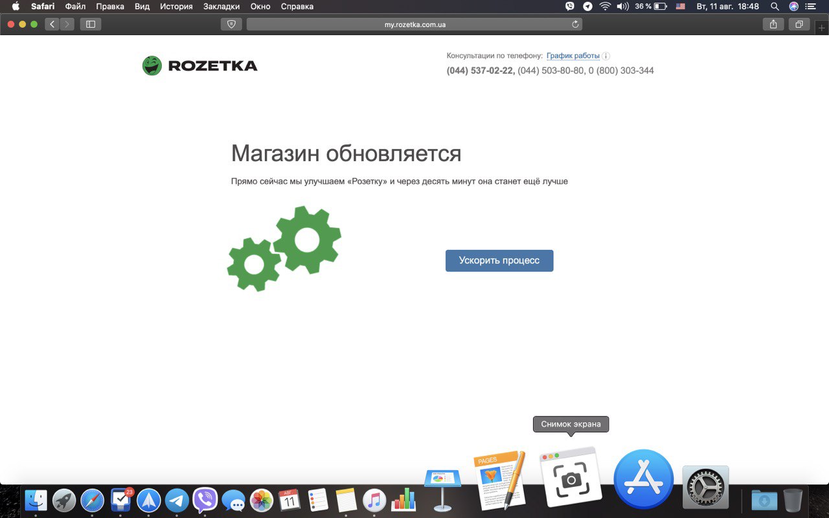Show all tabs overview

(799, 25)
